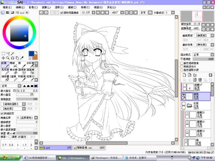Show the 圖層17 layer visibility box
The image size is (215, 161).
[x=184, y=86]
